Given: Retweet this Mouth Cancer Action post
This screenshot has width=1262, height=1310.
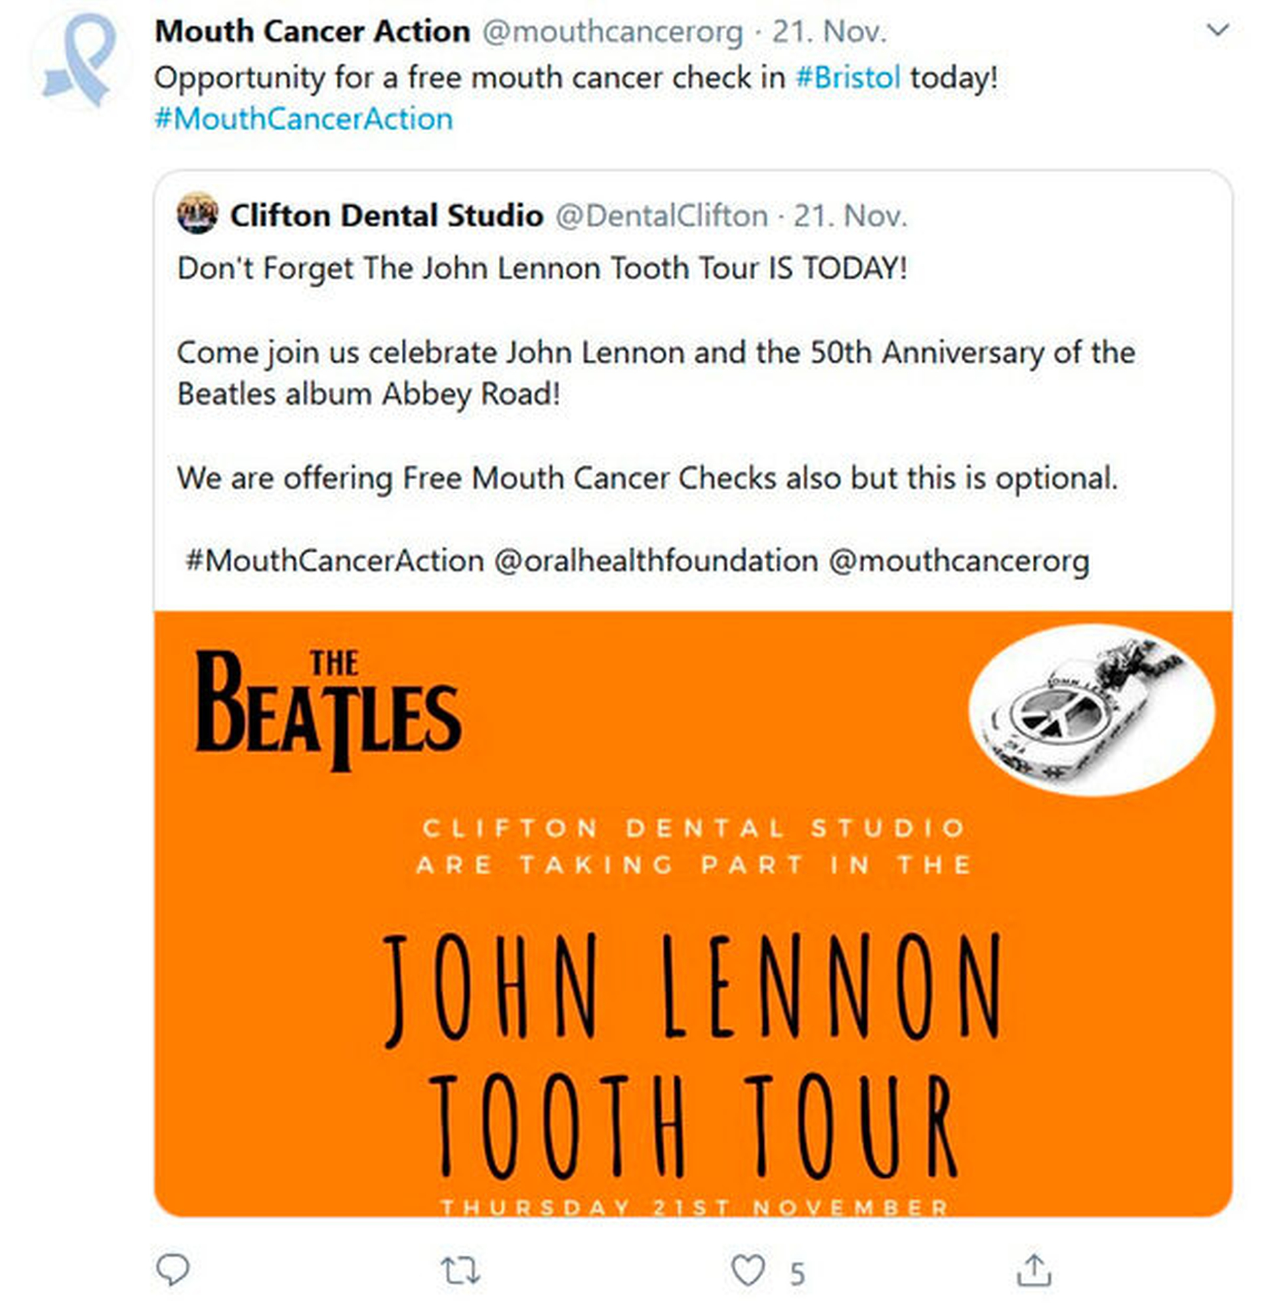Looking at the screenshot, I should 460,1269.
